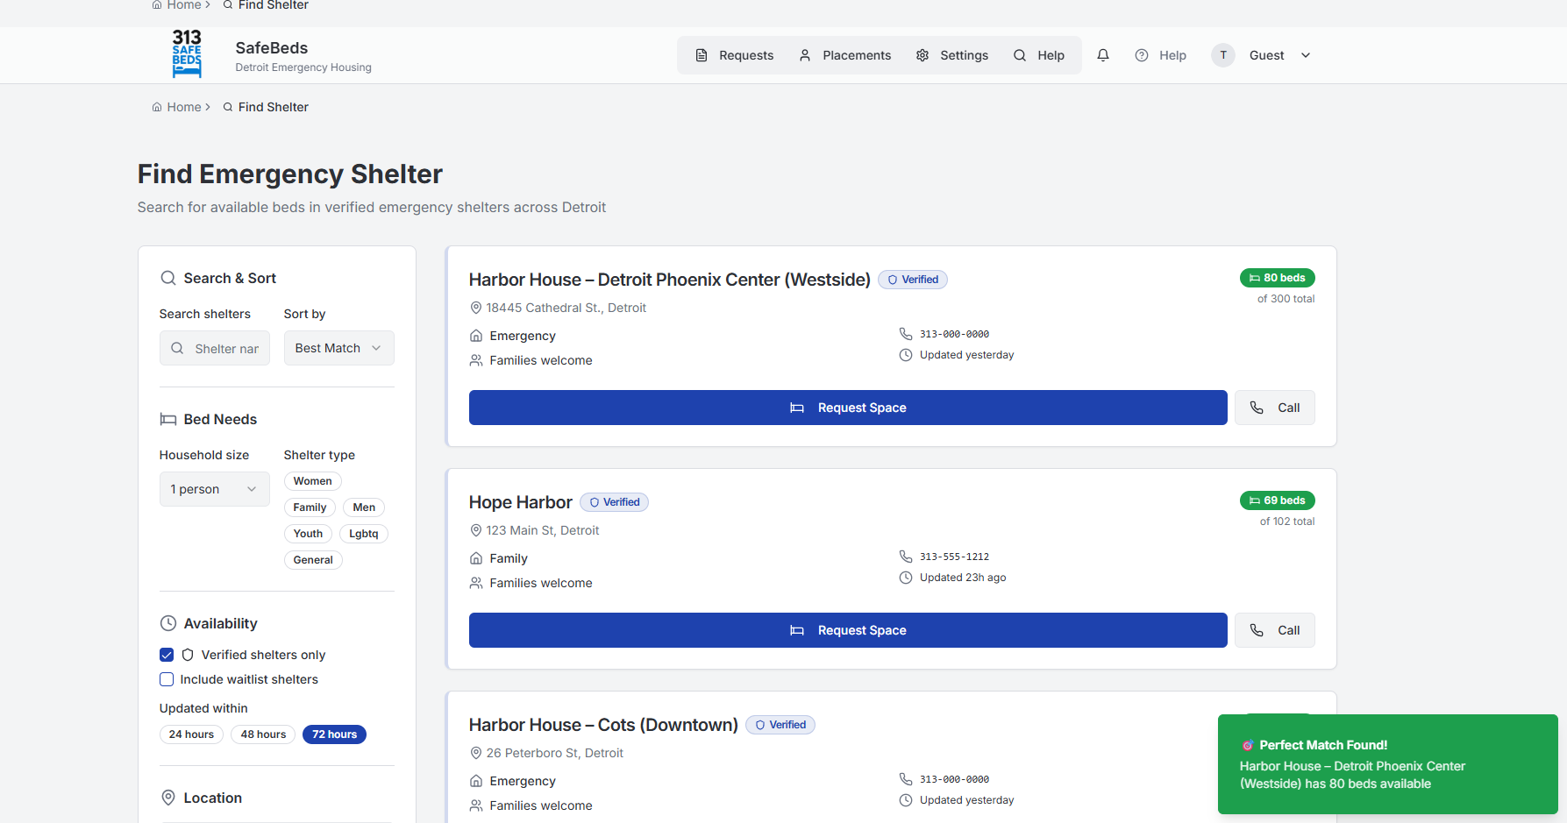The image size is (1567, 823).
Task: Click the Bed Needs bed icon
Action: pos(168,419)
